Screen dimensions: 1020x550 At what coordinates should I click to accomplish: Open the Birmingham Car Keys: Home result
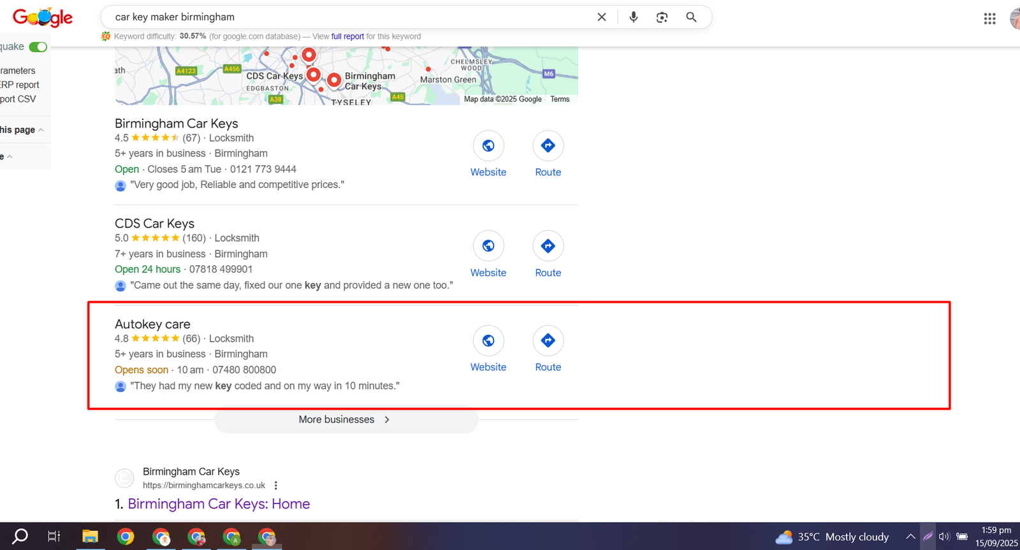pyautogui.click(x=219, y=504)
